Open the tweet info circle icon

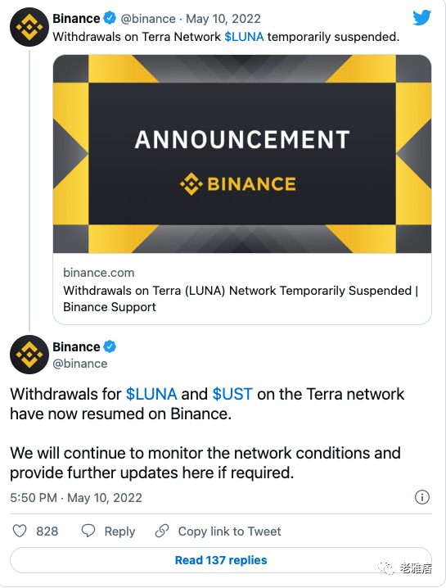point(422,497)
